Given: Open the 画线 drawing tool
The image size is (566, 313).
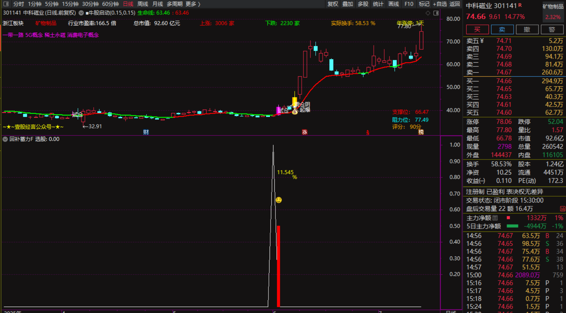Looking at the screenshot, I should (x=393, y=4).
